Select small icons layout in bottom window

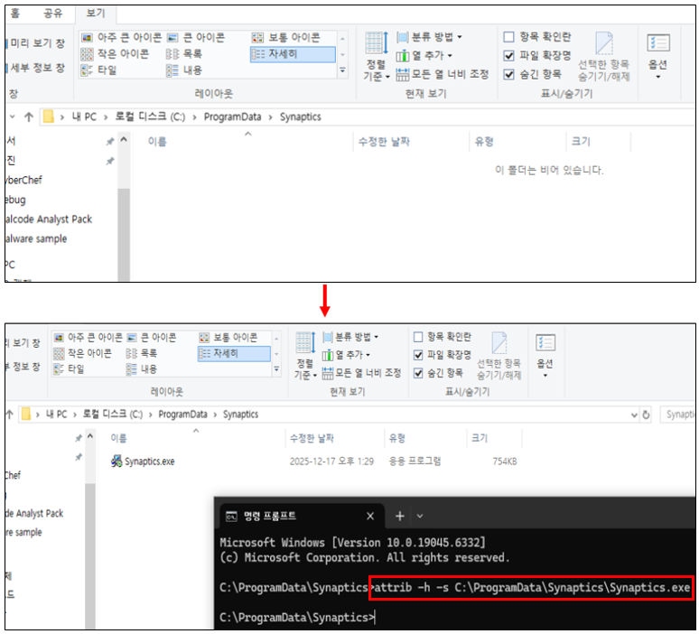click(x=82, y=353)
